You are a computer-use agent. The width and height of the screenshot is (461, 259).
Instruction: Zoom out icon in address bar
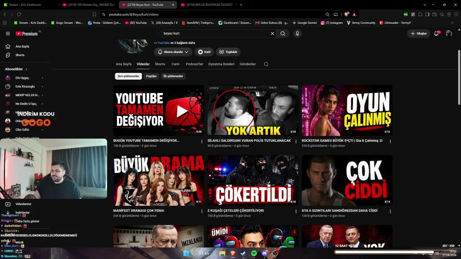(x=327, y=14)
